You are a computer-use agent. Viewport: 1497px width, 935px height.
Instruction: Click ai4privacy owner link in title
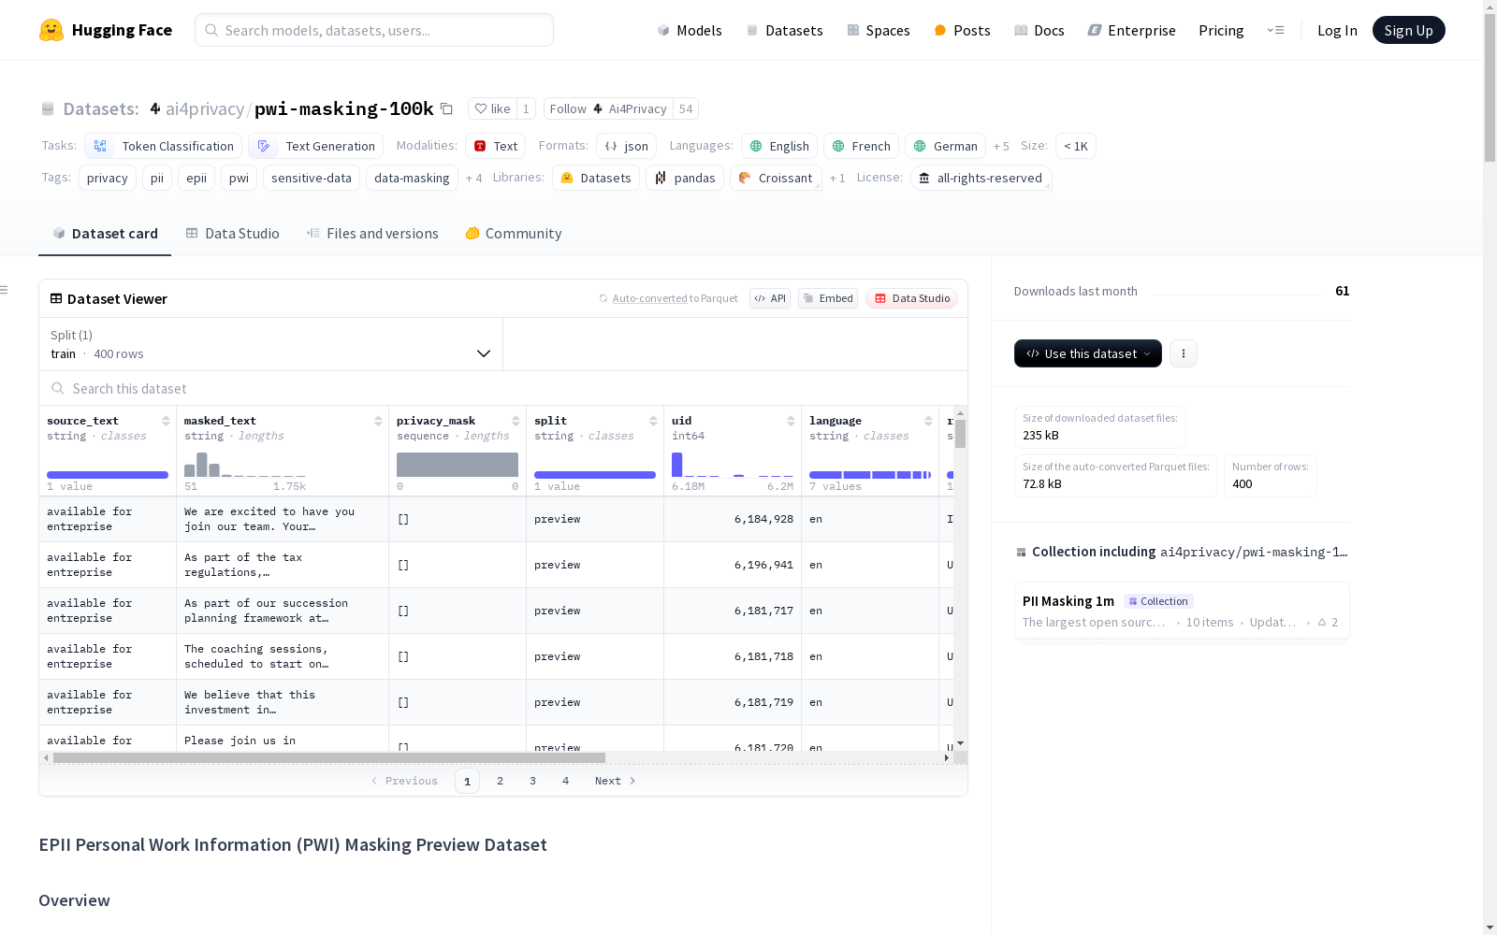tap(205, 108)
